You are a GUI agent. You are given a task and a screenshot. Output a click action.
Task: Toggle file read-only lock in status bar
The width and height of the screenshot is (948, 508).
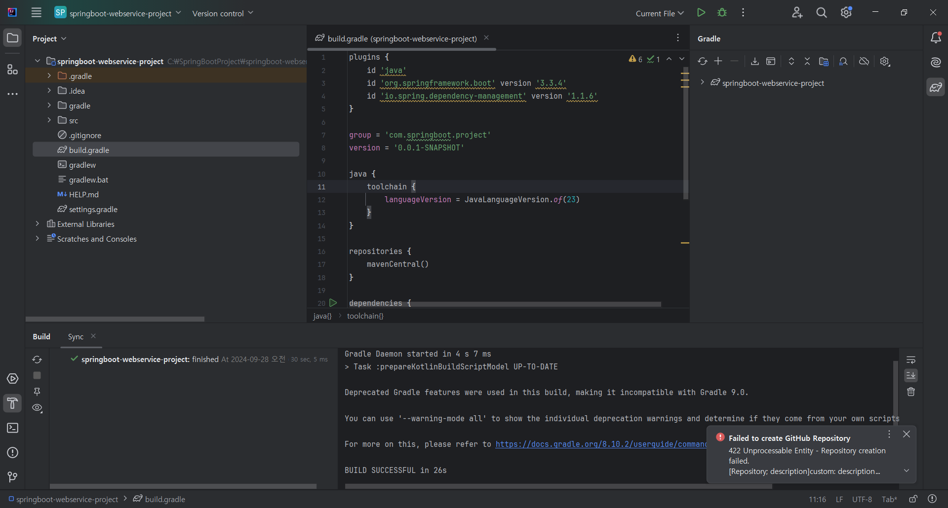tap(913, 499)
